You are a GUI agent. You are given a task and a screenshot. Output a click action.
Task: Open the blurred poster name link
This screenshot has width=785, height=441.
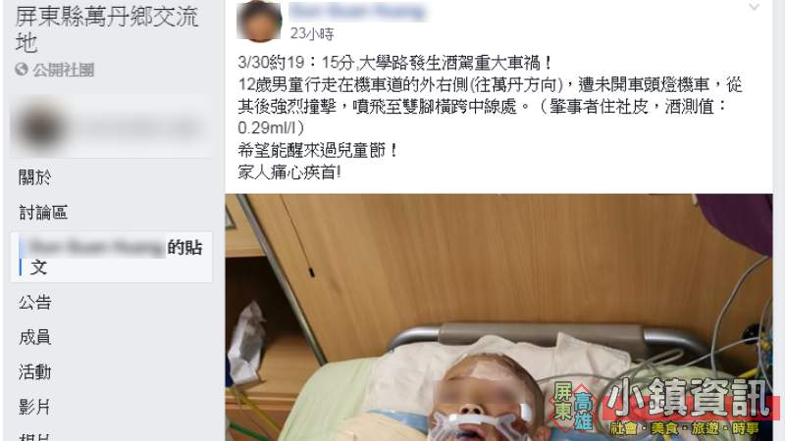coord(357,11)
